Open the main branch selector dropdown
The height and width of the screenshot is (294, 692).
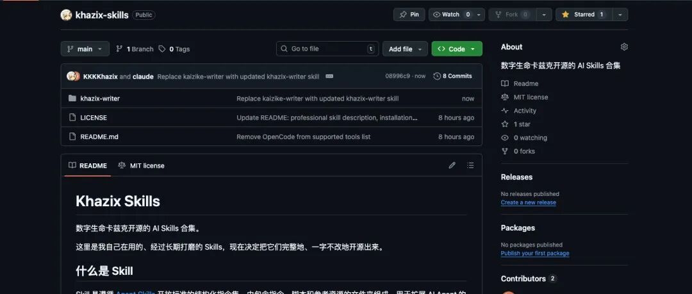tap(85, 49)
